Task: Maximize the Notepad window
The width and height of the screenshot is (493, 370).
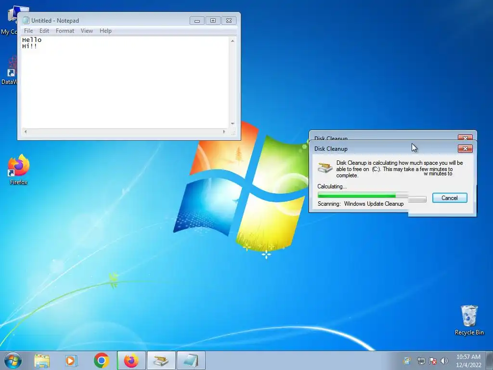Action: pyautogui.click(x=213, y=21)
